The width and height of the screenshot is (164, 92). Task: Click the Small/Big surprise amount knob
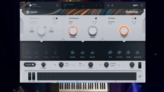pyautogui.click(x=43, y=64)
